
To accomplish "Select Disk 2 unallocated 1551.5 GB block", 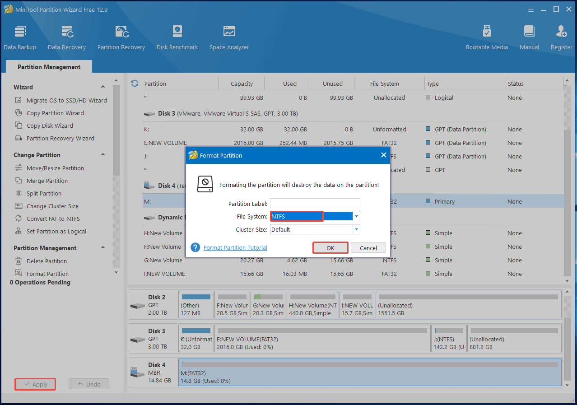I will 468,305.
